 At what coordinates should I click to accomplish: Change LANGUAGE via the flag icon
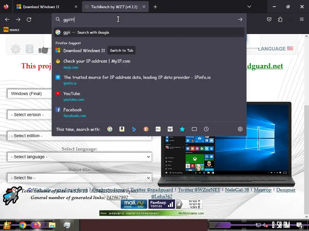point(290,48)
